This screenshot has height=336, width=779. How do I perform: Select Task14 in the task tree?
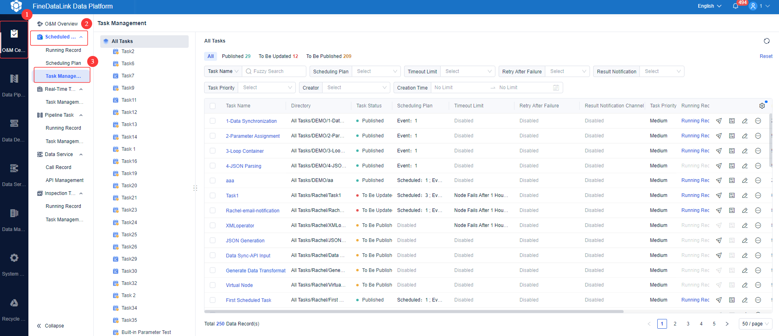point(129,137)
